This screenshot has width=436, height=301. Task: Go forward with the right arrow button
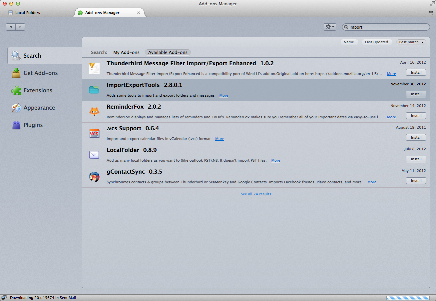pos(20,27)
